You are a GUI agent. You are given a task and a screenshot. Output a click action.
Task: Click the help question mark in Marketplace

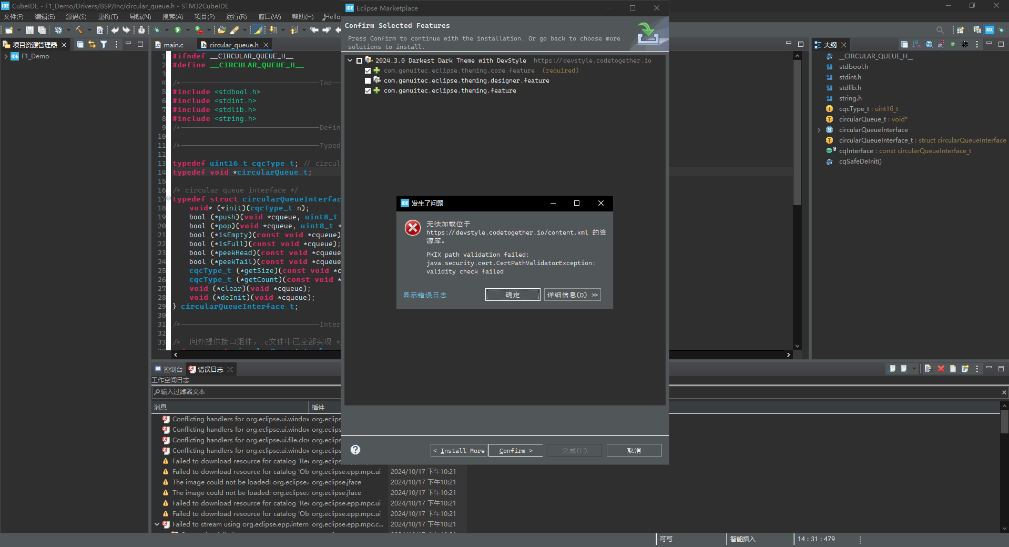click(x=355, y=450)
